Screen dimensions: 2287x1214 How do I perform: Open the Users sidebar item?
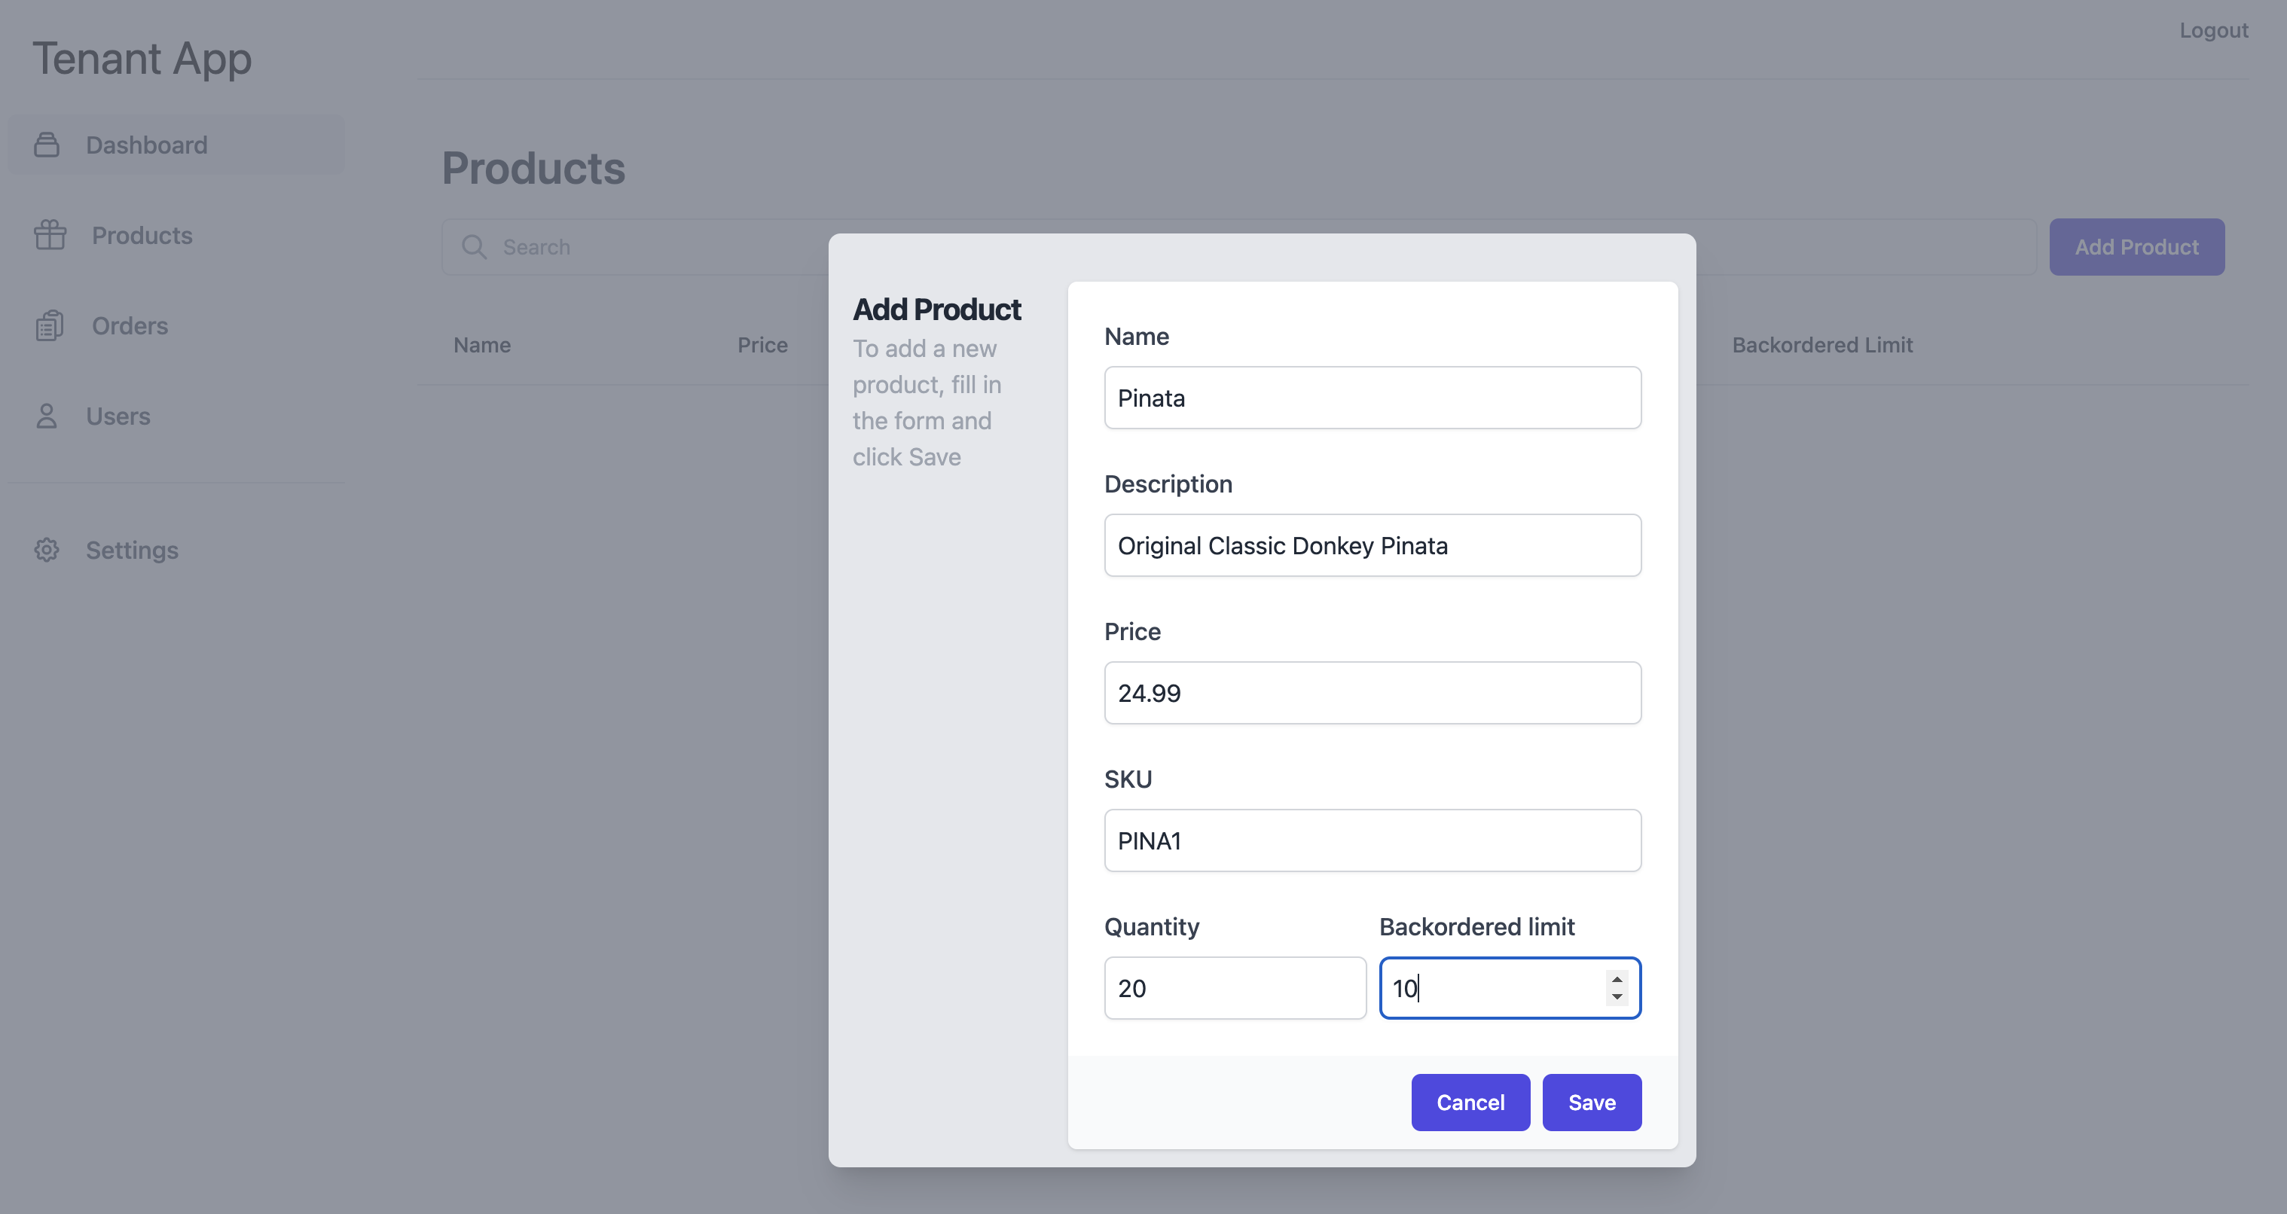click(176, 416)
